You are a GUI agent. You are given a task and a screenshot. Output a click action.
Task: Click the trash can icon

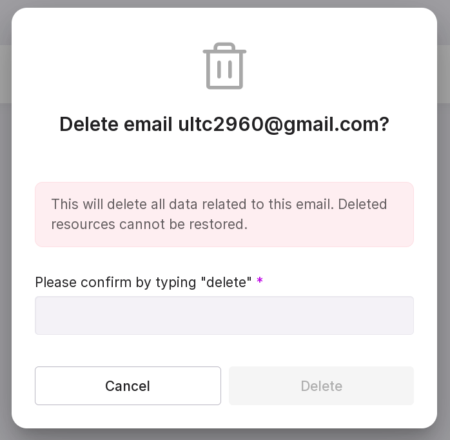click(224, 66)
